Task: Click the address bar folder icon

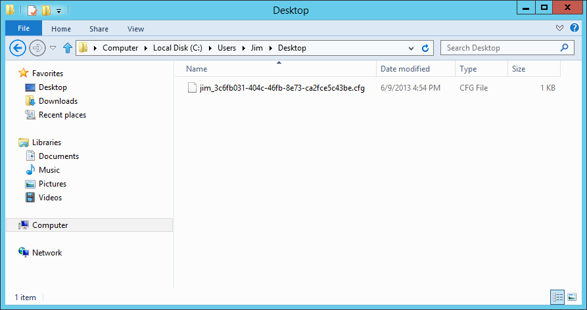Action: click(83, 47)
